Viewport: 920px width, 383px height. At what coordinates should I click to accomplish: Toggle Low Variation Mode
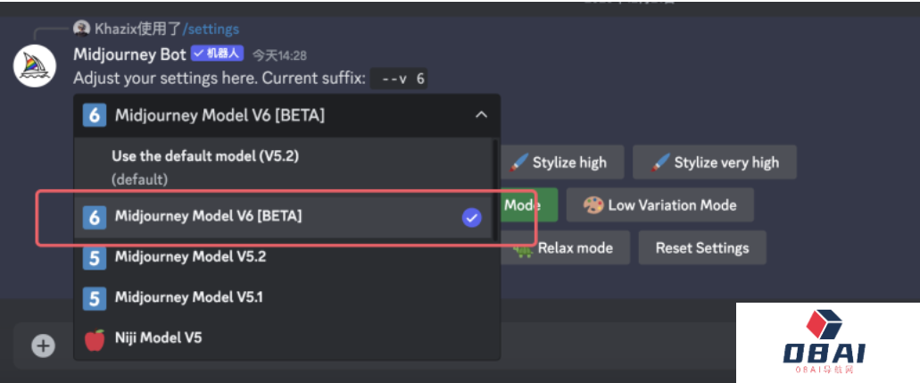[x=660, y=205]
